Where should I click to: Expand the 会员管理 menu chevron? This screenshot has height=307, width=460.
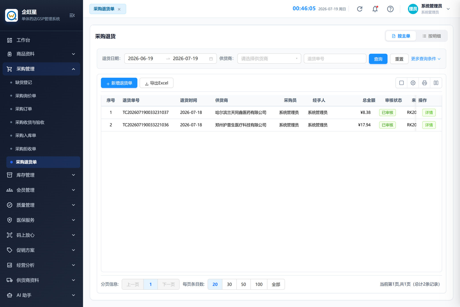click(73, 190)
